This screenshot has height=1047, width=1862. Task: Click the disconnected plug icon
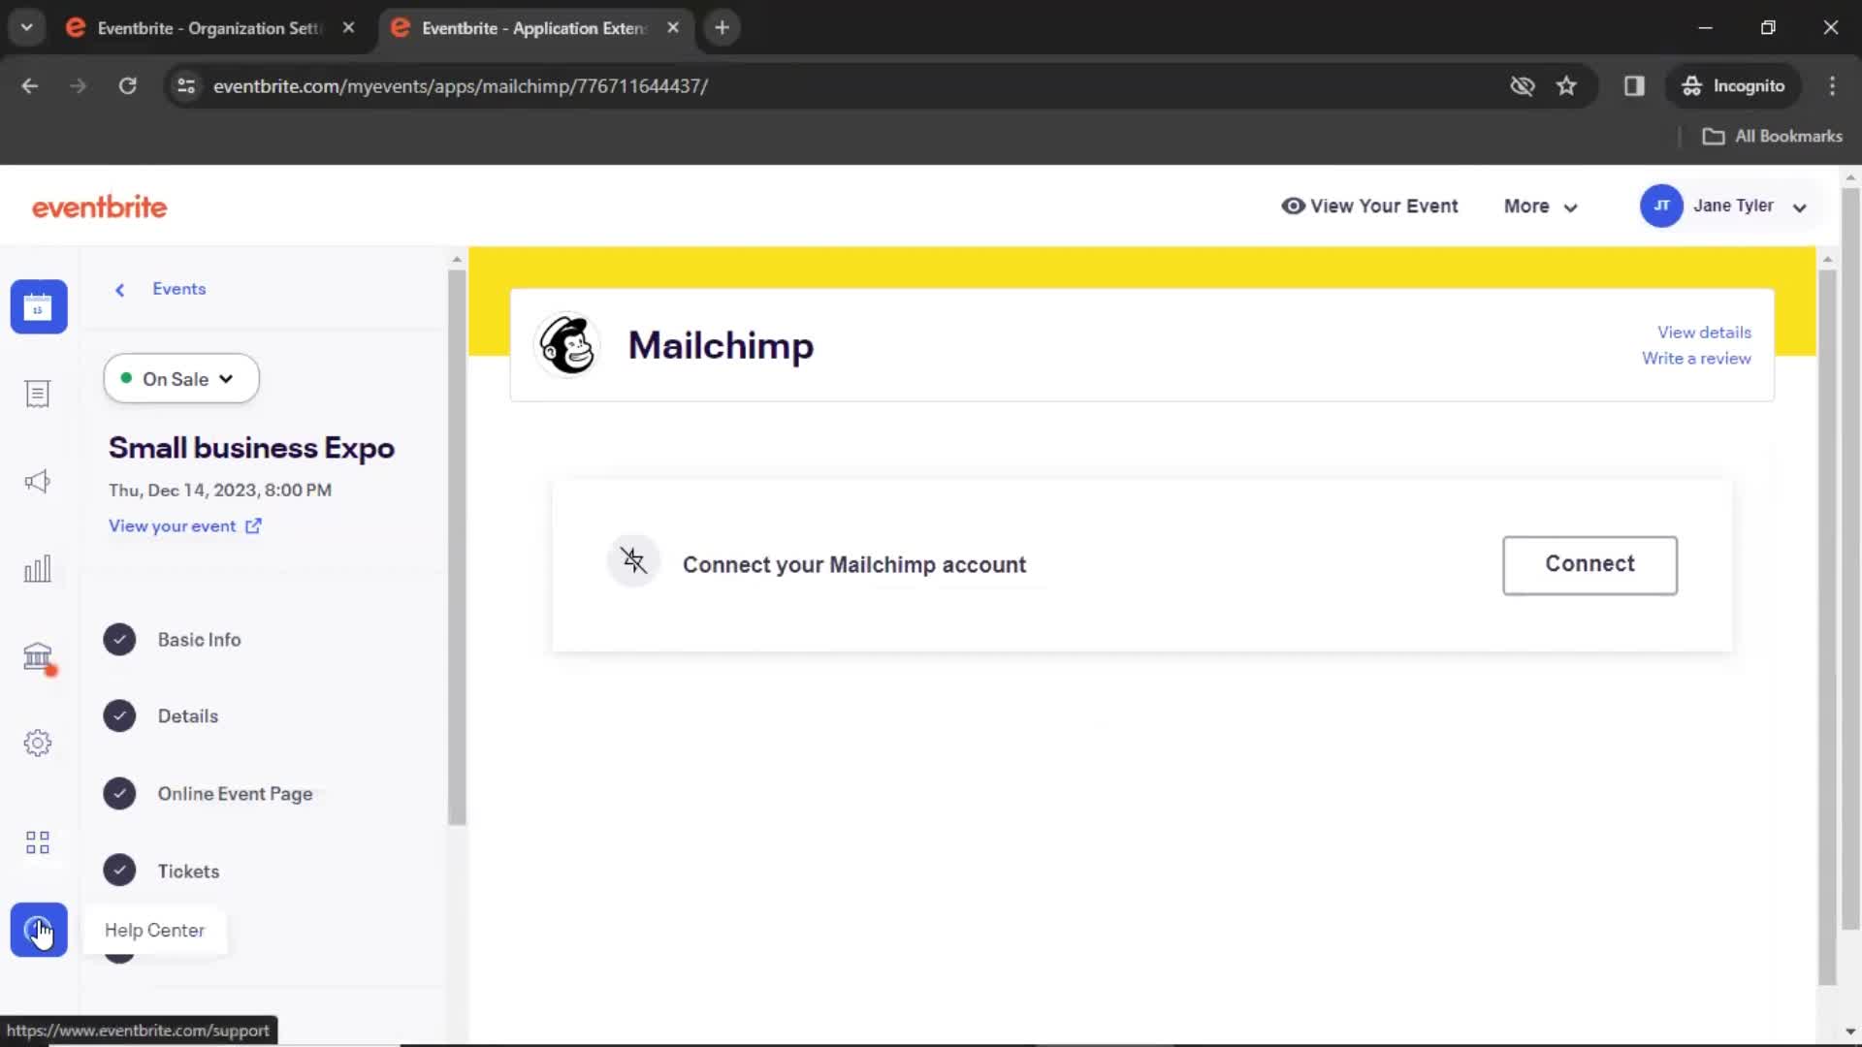pyautogui.click(x=633, y=560)
